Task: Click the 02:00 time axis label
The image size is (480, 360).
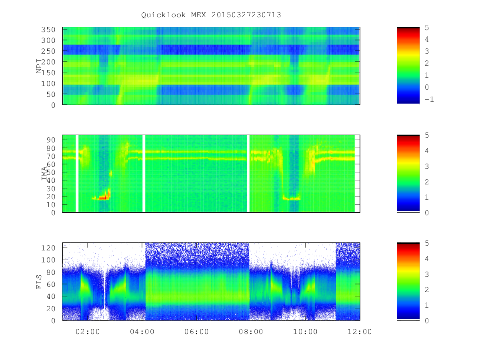Action: click(x=88, y=332)
